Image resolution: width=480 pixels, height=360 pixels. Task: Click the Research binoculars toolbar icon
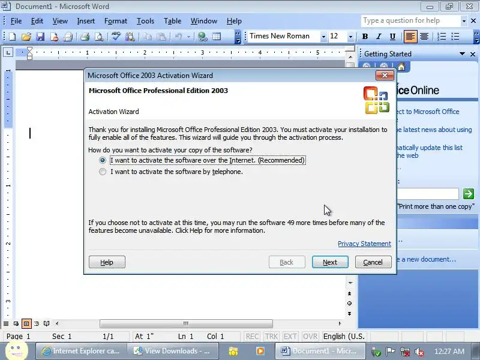pos(130,37)
